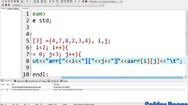
Task: Click the greyed Back navigation arrow
Action: [x=50, y=1]
